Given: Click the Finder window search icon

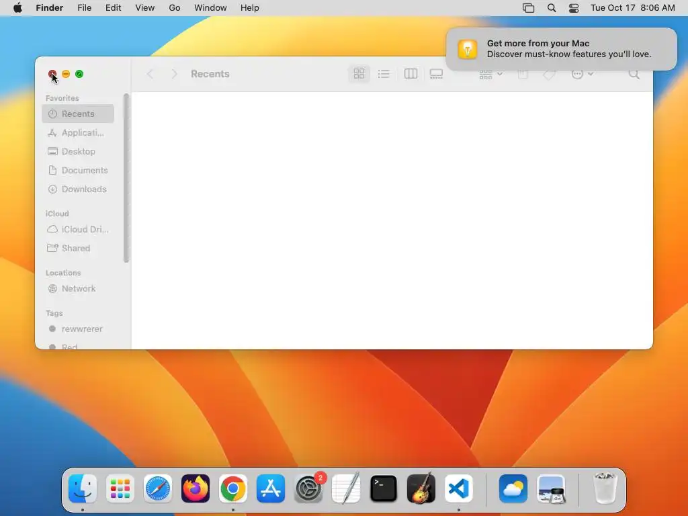Looking at the screenshot, I should point(634,74).
